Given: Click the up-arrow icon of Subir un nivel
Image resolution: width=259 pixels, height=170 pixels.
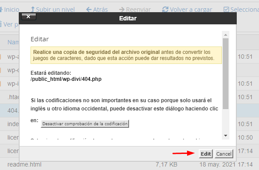Looking at the screenshot, I should click(33, 10).
